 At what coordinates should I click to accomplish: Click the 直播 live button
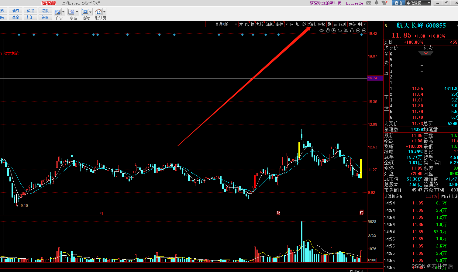[398, 3]
